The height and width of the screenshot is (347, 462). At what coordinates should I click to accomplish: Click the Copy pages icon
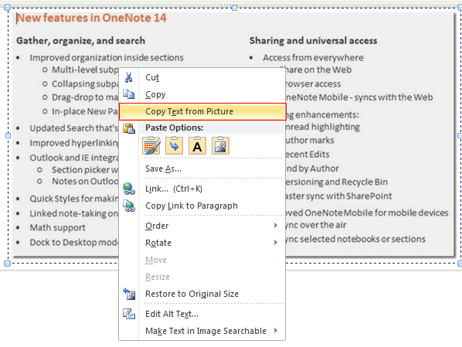pos(129,94)
